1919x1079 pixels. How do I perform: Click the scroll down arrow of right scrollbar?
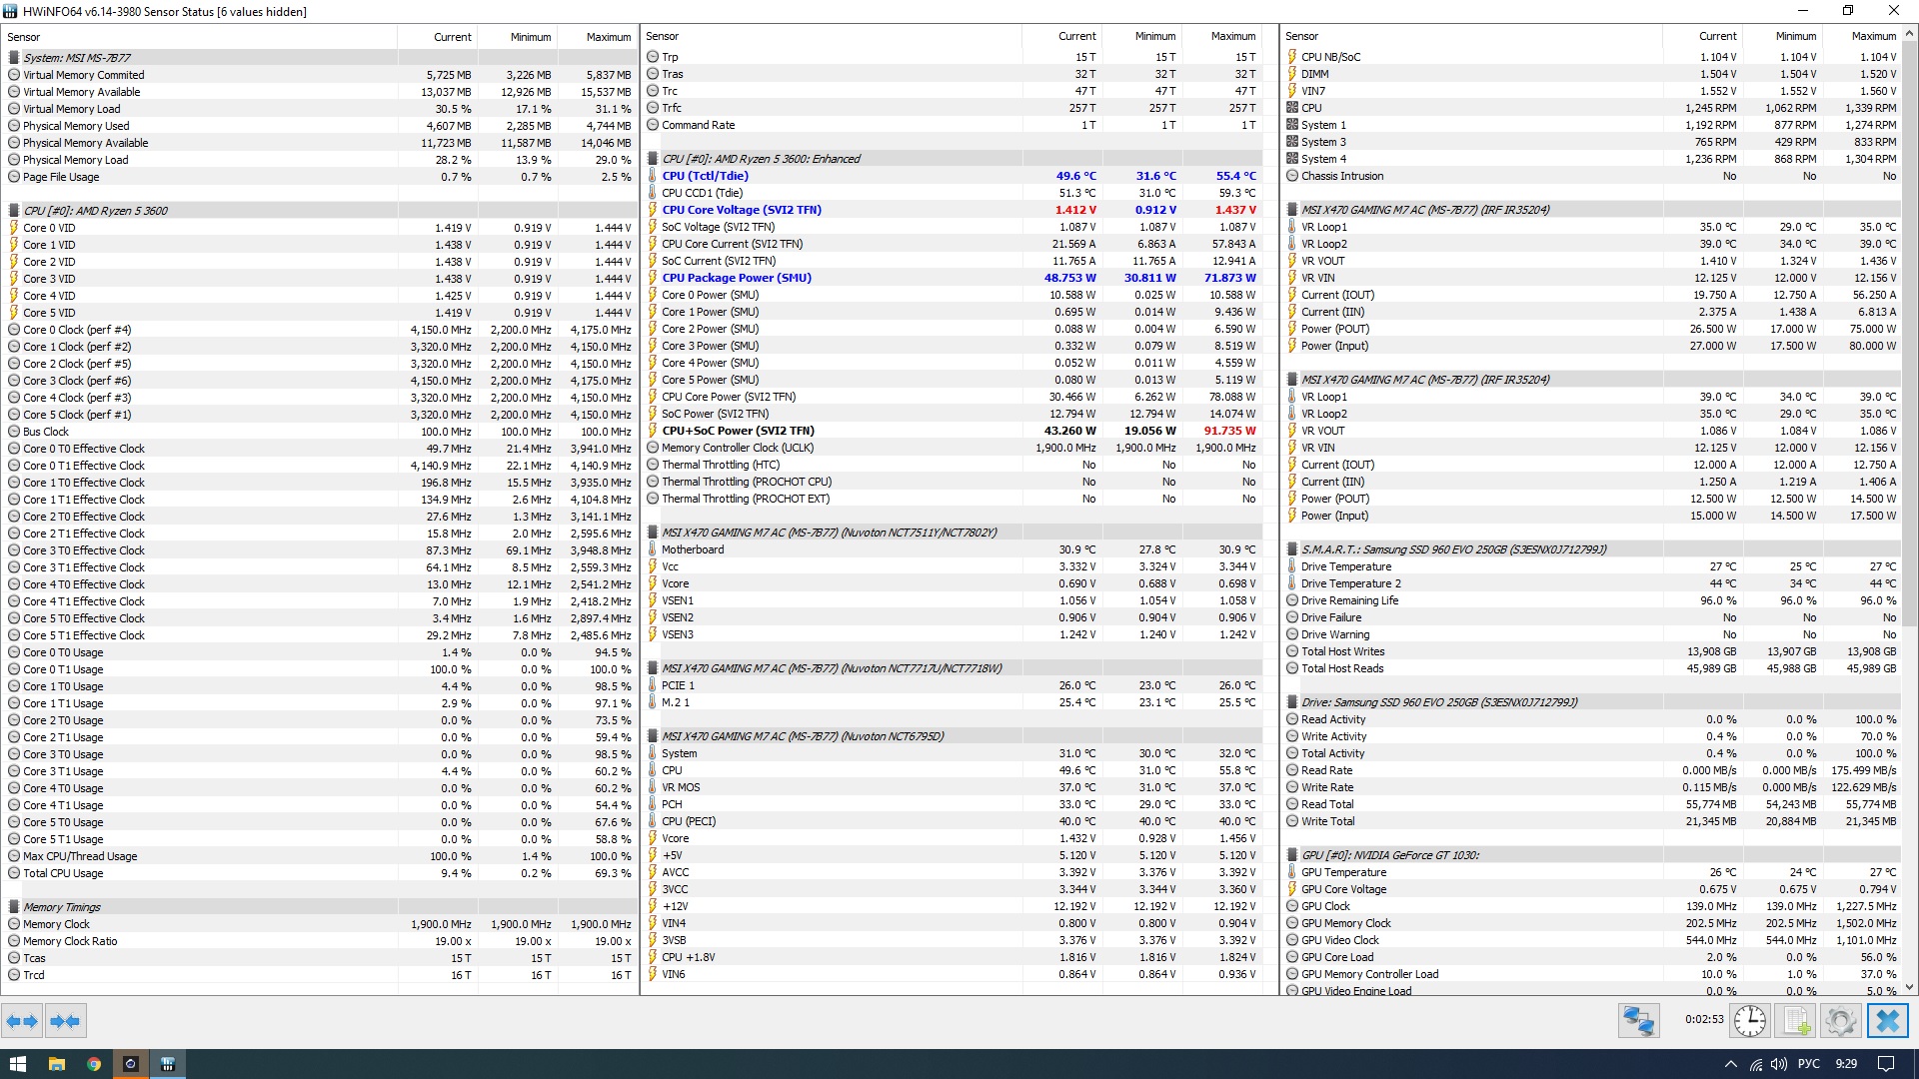click(x=1910, y=987)
